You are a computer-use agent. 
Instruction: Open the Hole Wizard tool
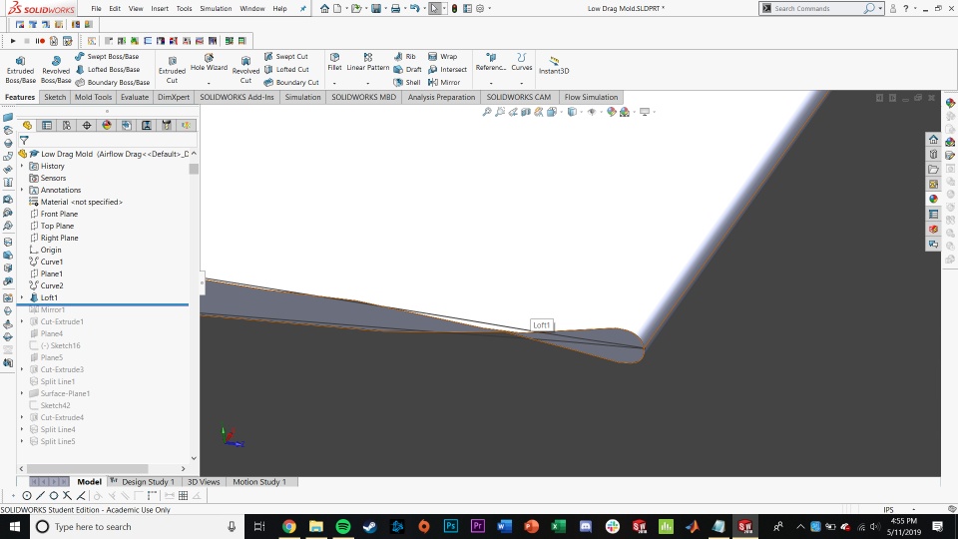(x=209, y=62)
